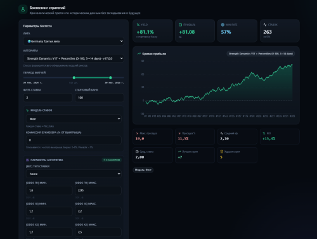
Task: Click the [ODDS X2] Мин. input field
Action: (x=49, y=232)
